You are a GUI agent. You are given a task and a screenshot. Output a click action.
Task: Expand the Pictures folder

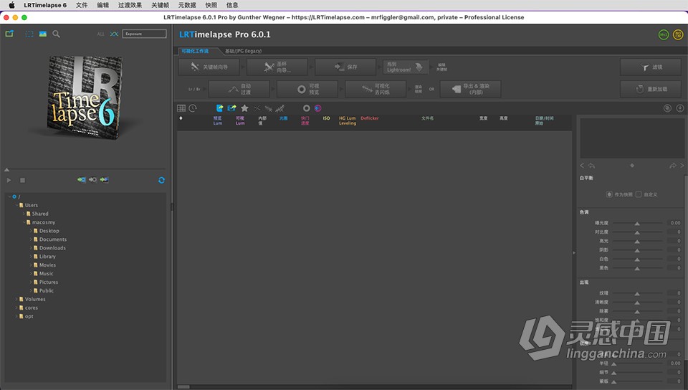[31, 282]
